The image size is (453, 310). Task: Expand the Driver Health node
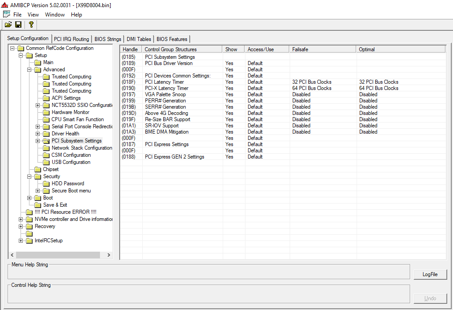point(38,134)
